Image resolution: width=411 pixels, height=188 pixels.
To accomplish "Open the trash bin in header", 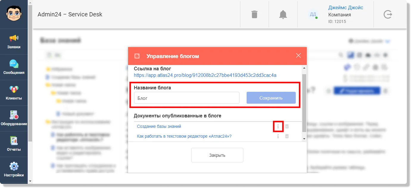I will click(x=254, y=14).
